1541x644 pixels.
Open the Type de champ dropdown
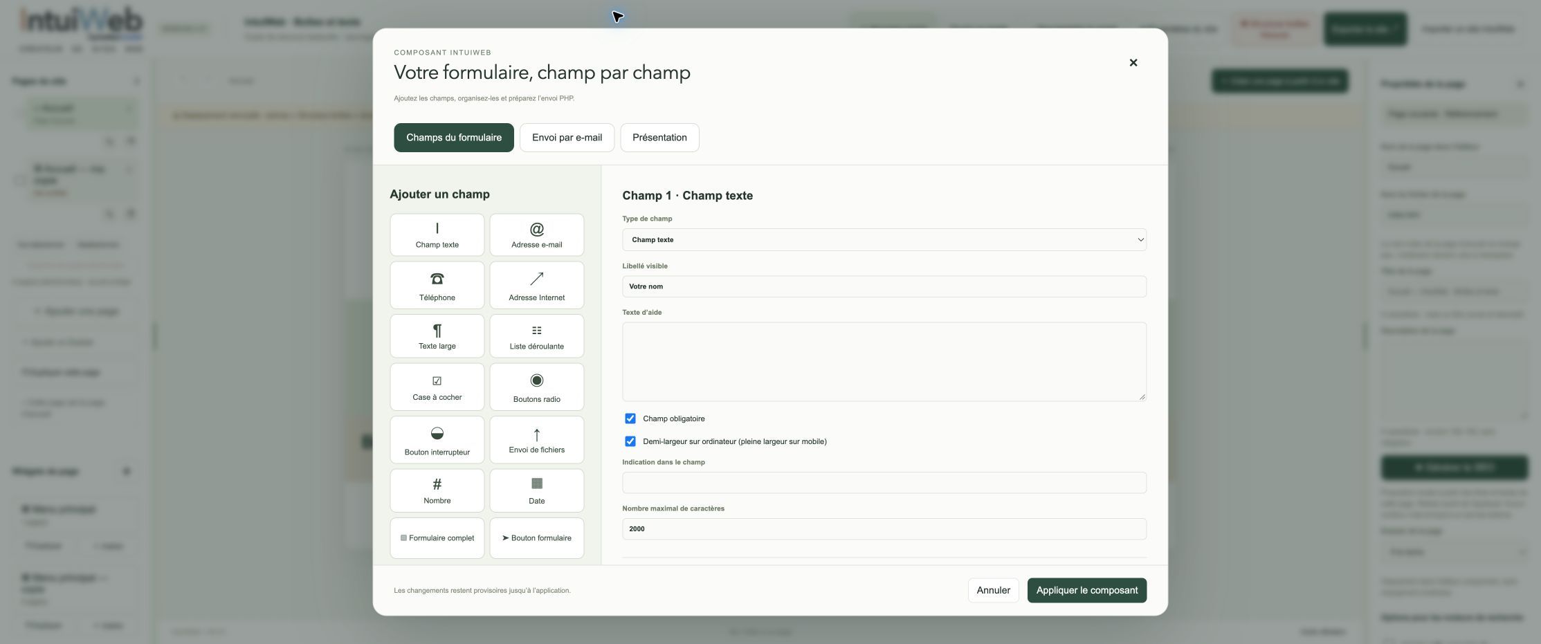(884, 240)
